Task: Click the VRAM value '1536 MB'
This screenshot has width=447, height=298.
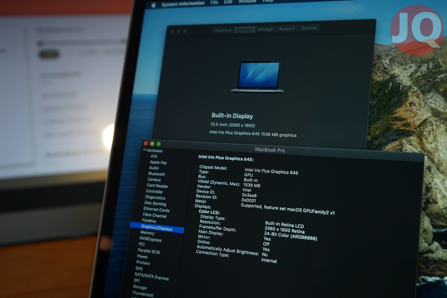Action: 252,185
